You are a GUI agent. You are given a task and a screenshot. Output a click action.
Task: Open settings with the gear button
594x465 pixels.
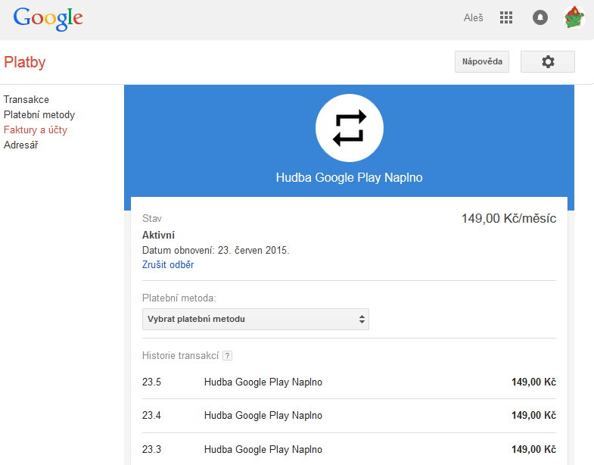(548, 61)
